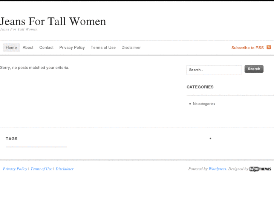Click the CATEGORIES heading
The height and width of the screenshot is (205, 274).
point(200,87)
